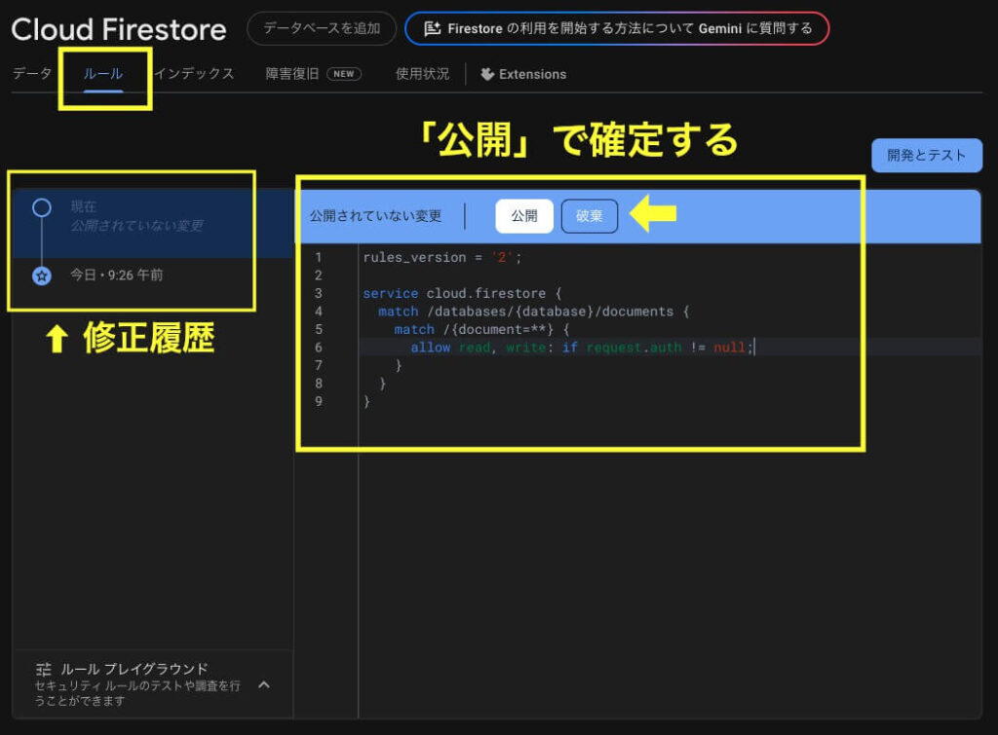Open the 障害復旧 tab
998x735 pixels.
tap(292, 74)
